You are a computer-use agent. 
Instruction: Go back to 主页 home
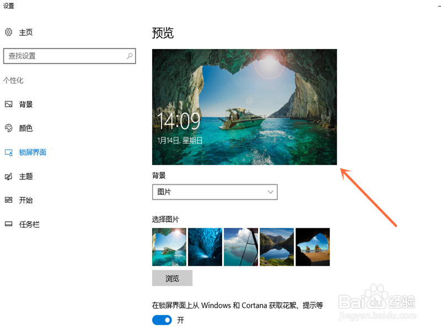coord(26,33)
